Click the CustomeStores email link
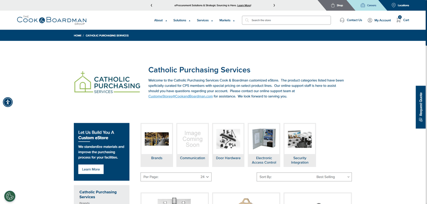This screenshot has height=204, width=427. pyautogui.click(x=180, y=96)
